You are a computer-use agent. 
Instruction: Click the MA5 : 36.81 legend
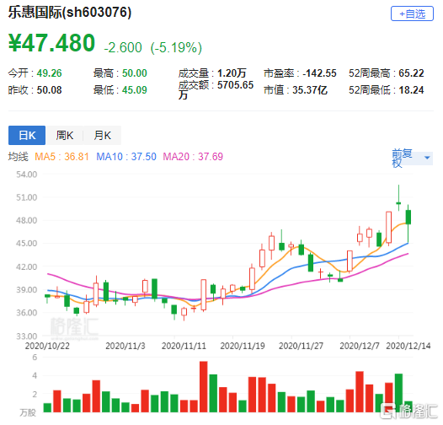(x=61, y=157)
